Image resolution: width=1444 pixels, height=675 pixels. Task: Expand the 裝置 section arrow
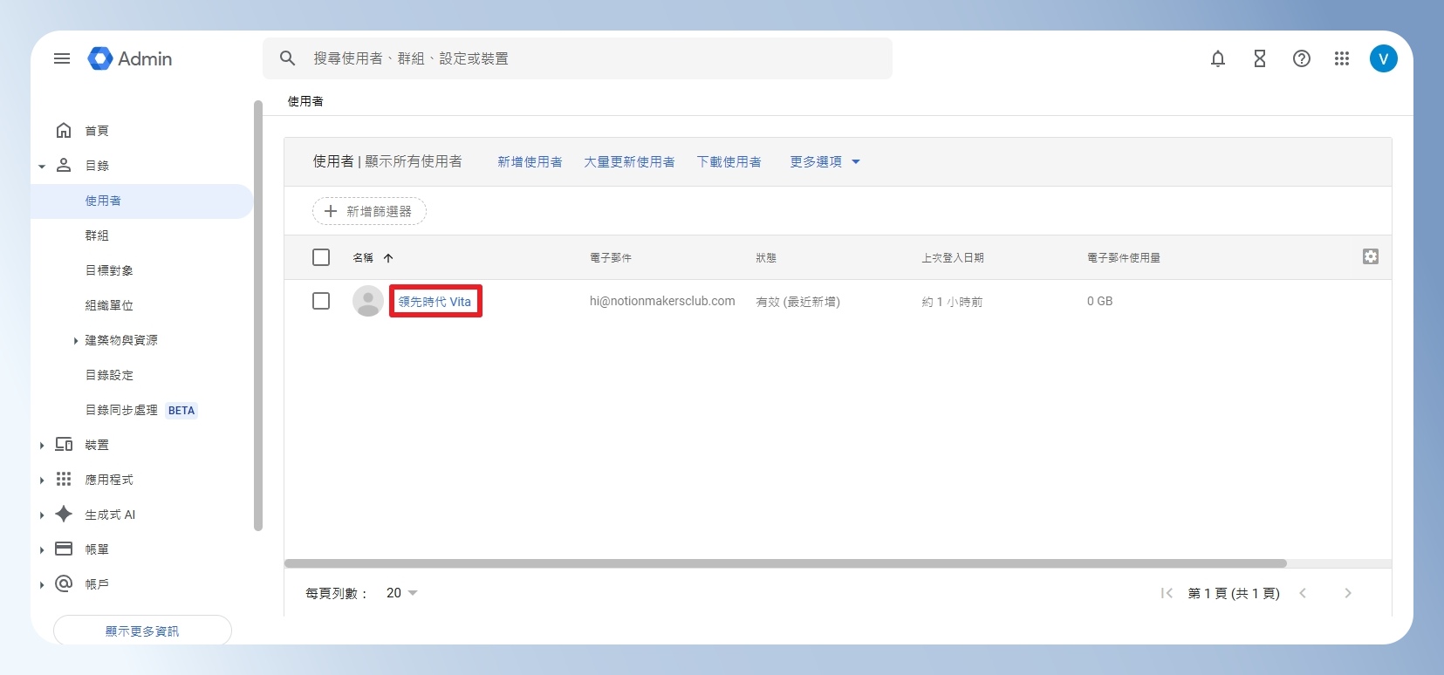click(42, 446)
